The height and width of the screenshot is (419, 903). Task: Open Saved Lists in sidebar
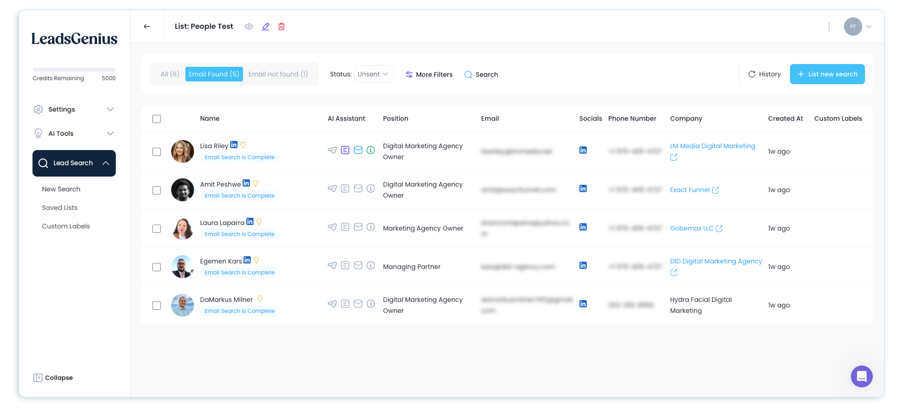[x=60, y=208]
